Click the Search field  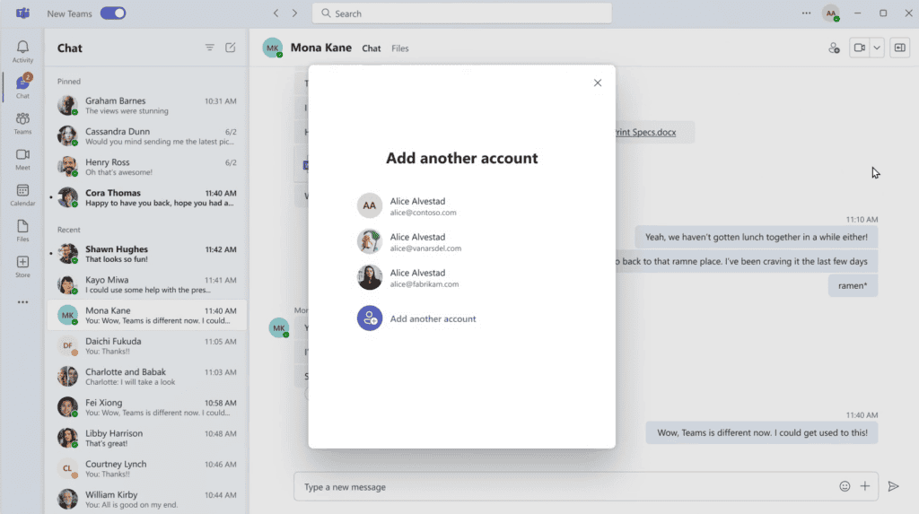(462, 13)
